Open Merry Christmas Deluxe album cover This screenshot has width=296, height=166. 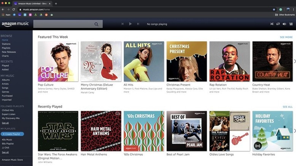click(101, 61)
